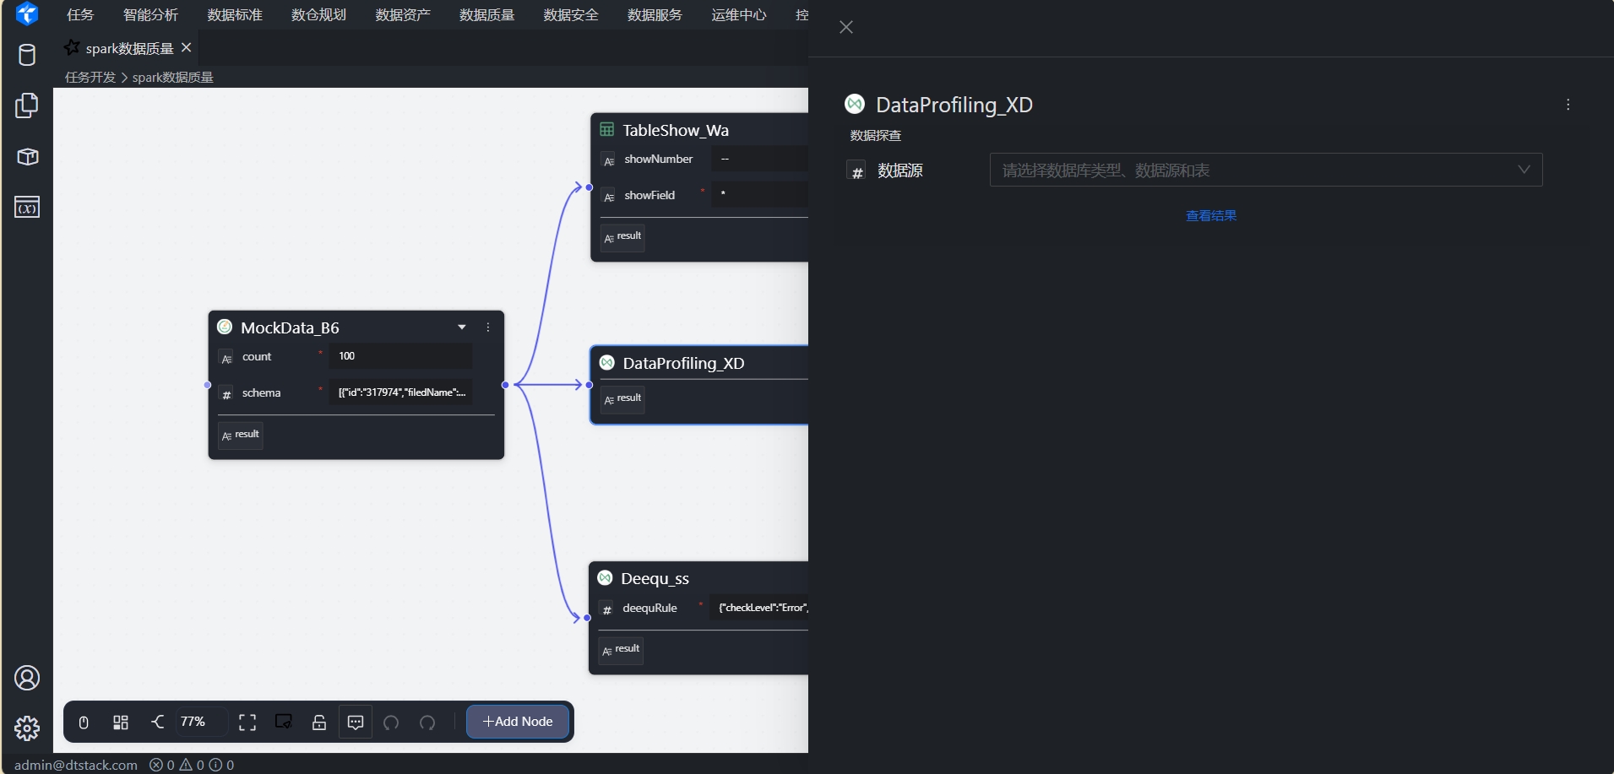Click the redo arrow in canvas toolbar
Screen dimensions: 1614x774
427,723
